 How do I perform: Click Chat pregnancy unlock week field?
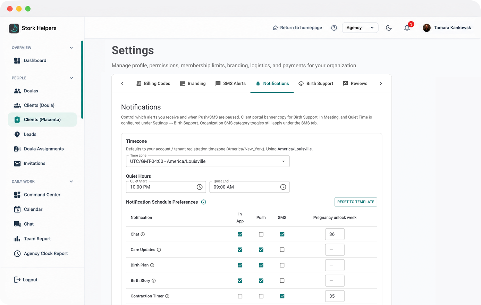click(335, 234)
